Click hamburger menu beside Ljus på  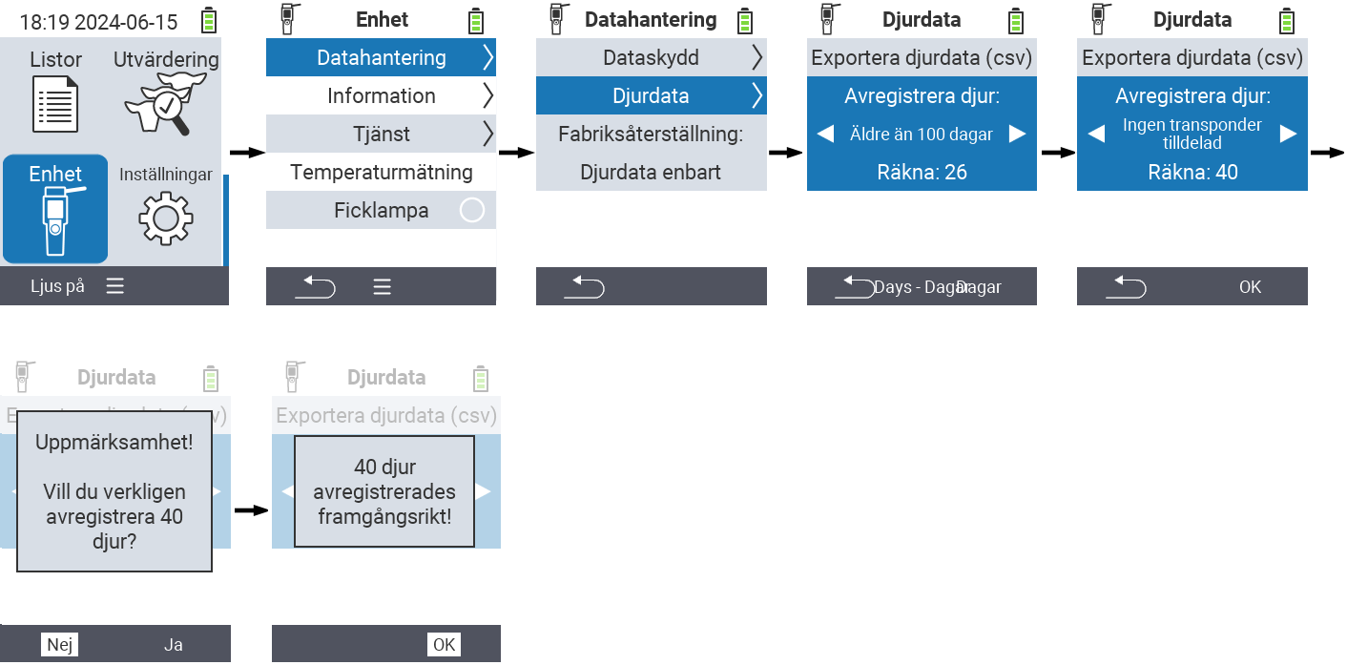114,286
